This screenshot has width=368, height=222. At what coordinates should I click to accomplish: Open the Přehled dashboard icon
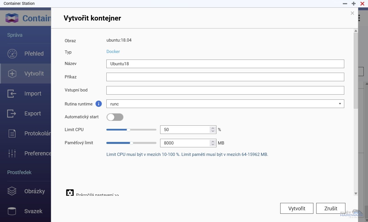[x=12, y=54]
